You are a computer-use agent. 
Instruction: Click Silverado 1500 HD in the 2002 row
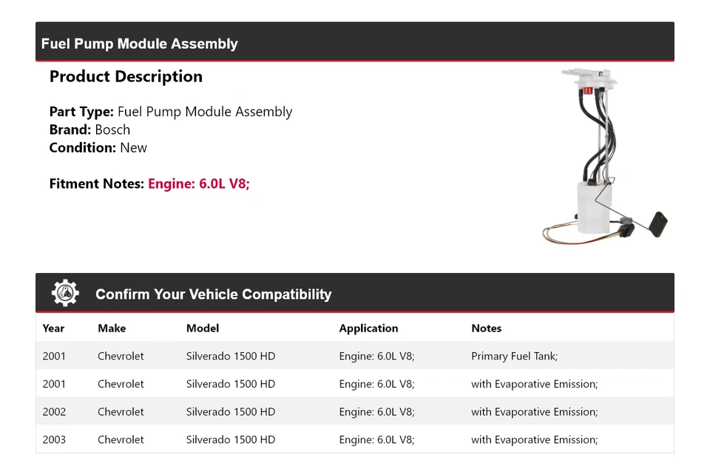[x=230, y=412]
